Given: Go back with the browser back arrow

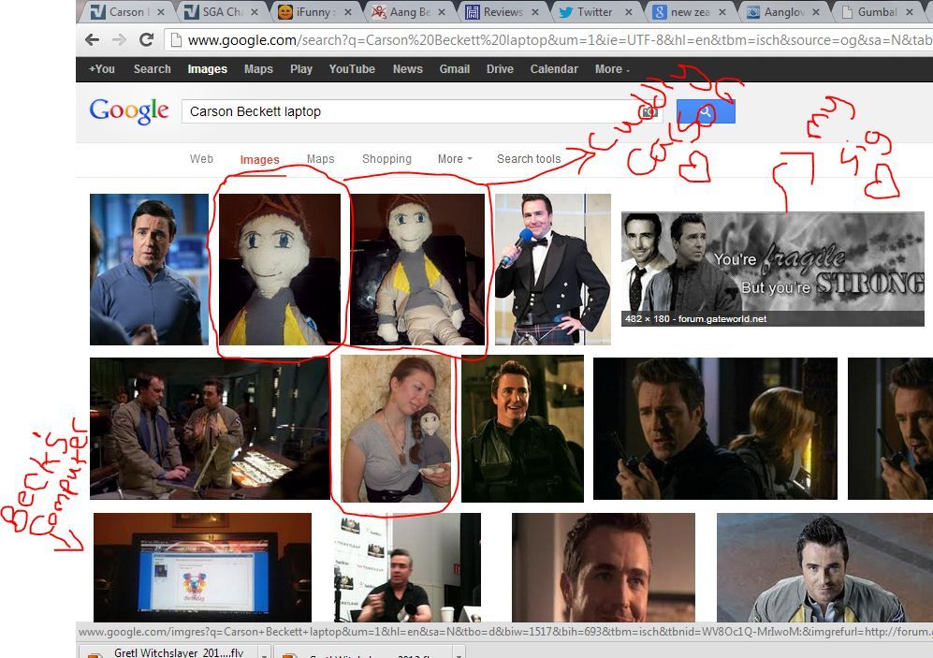Looking at the screenshot, I should (x=93, y=40).
